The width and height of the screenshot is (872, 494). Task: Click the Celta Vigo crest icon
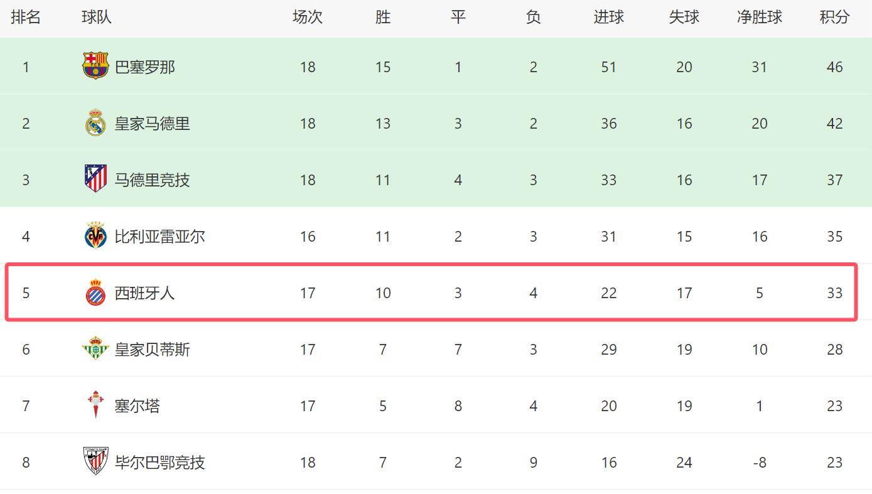pyautogui.click(x=95, y=405)
